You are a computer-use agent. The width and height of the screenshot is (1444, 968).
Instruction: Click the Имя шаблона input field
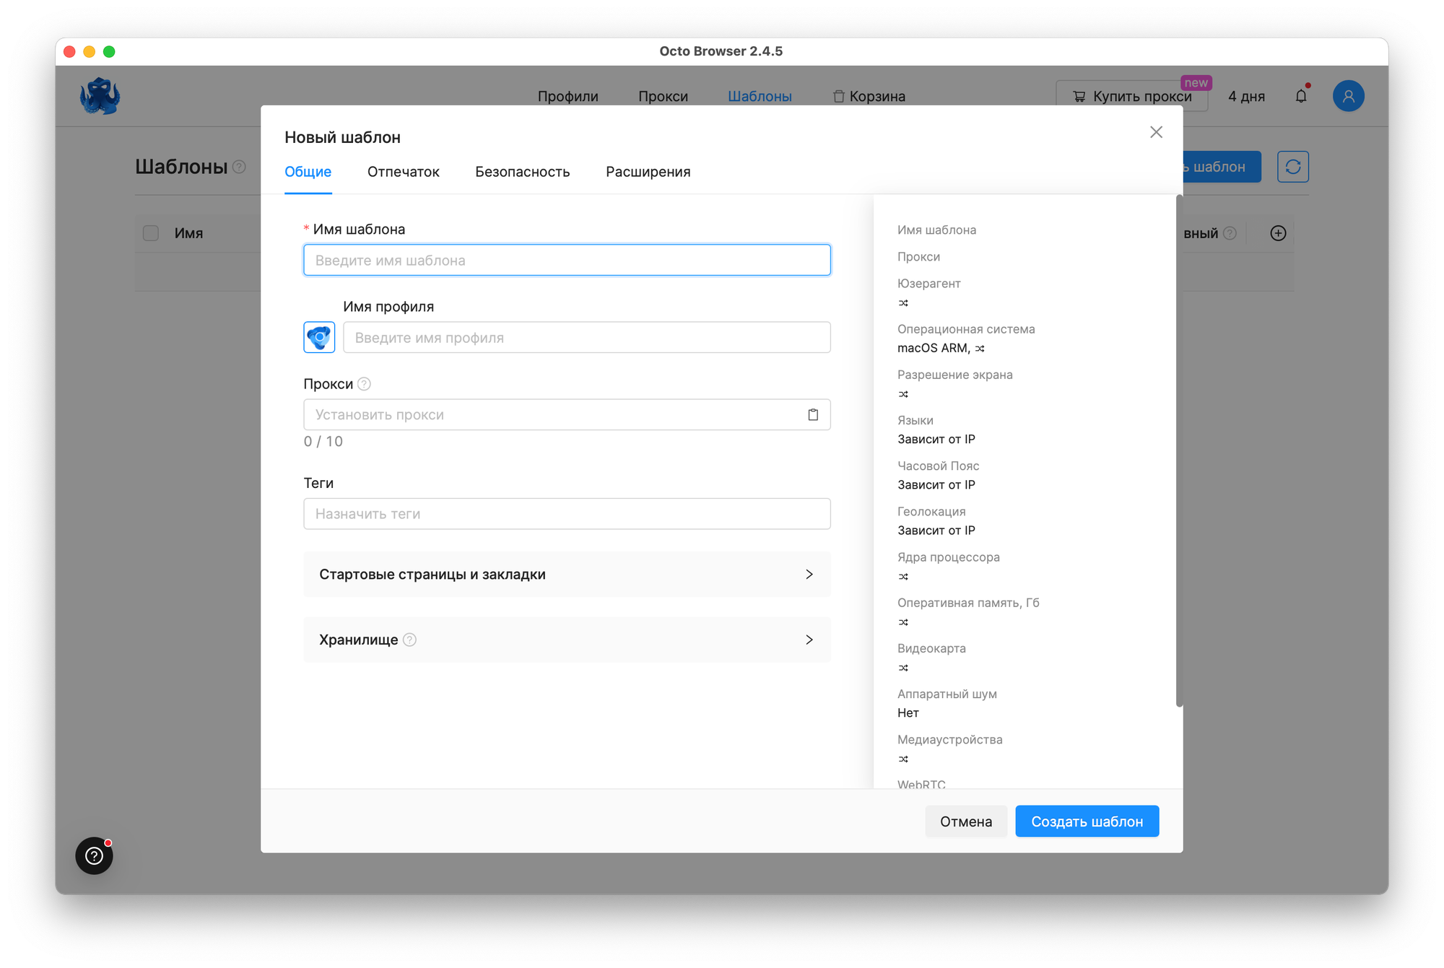coord(567,260)
